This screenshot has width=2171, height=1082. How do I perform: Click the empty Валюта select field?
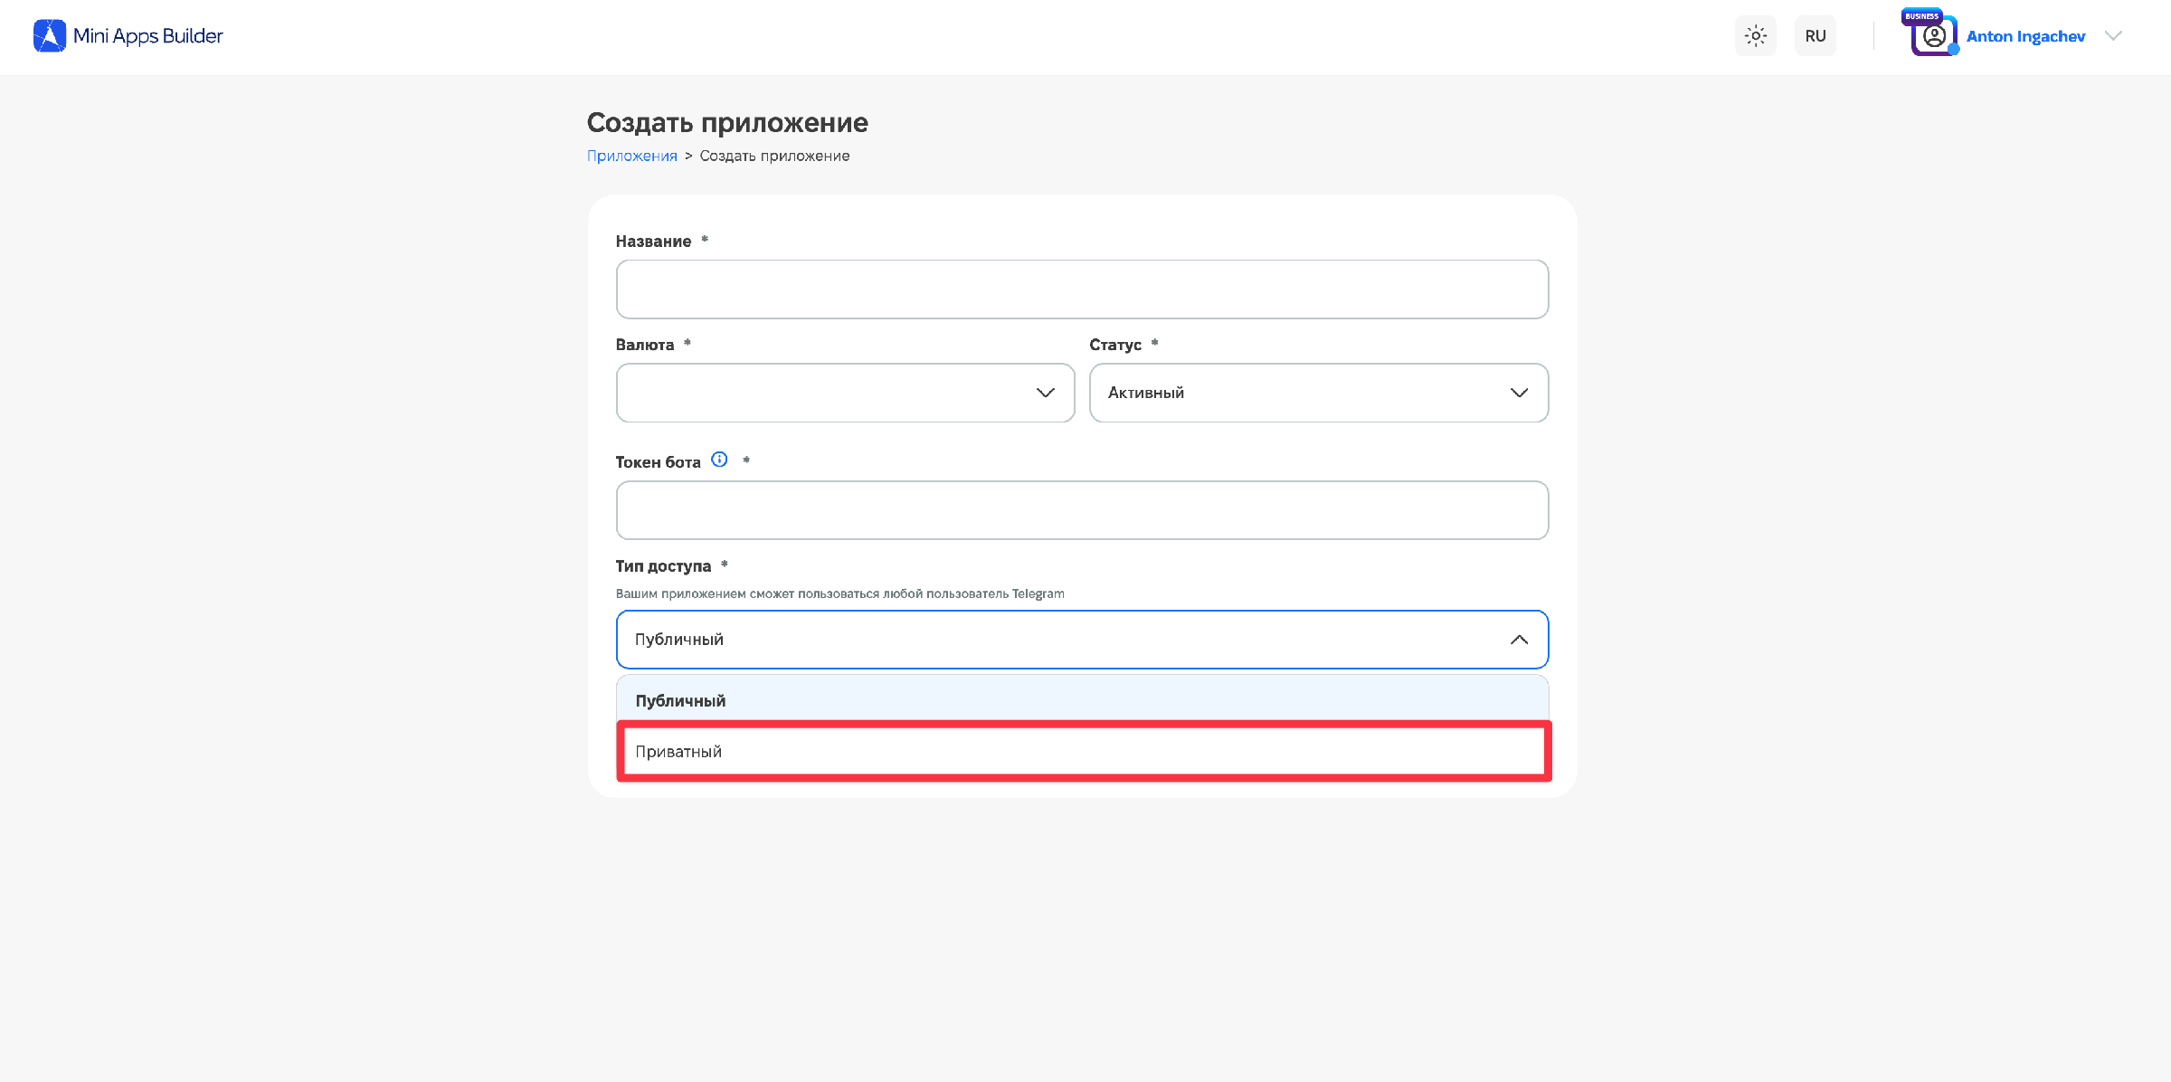tap(845, 393)
